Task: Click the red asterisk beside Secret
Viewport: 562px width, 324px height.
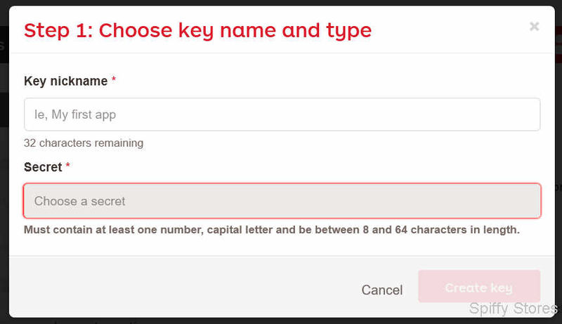Action: click(x=68, y=167)
